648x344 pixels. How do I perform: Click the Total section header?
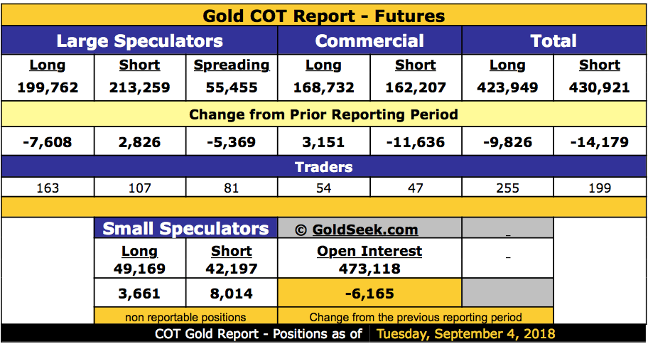point(553,41)
